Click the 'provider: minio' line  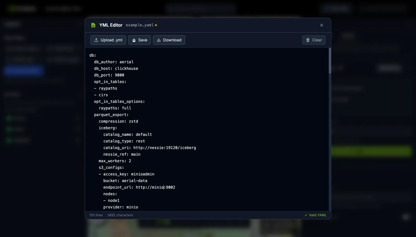coord(121,207)
